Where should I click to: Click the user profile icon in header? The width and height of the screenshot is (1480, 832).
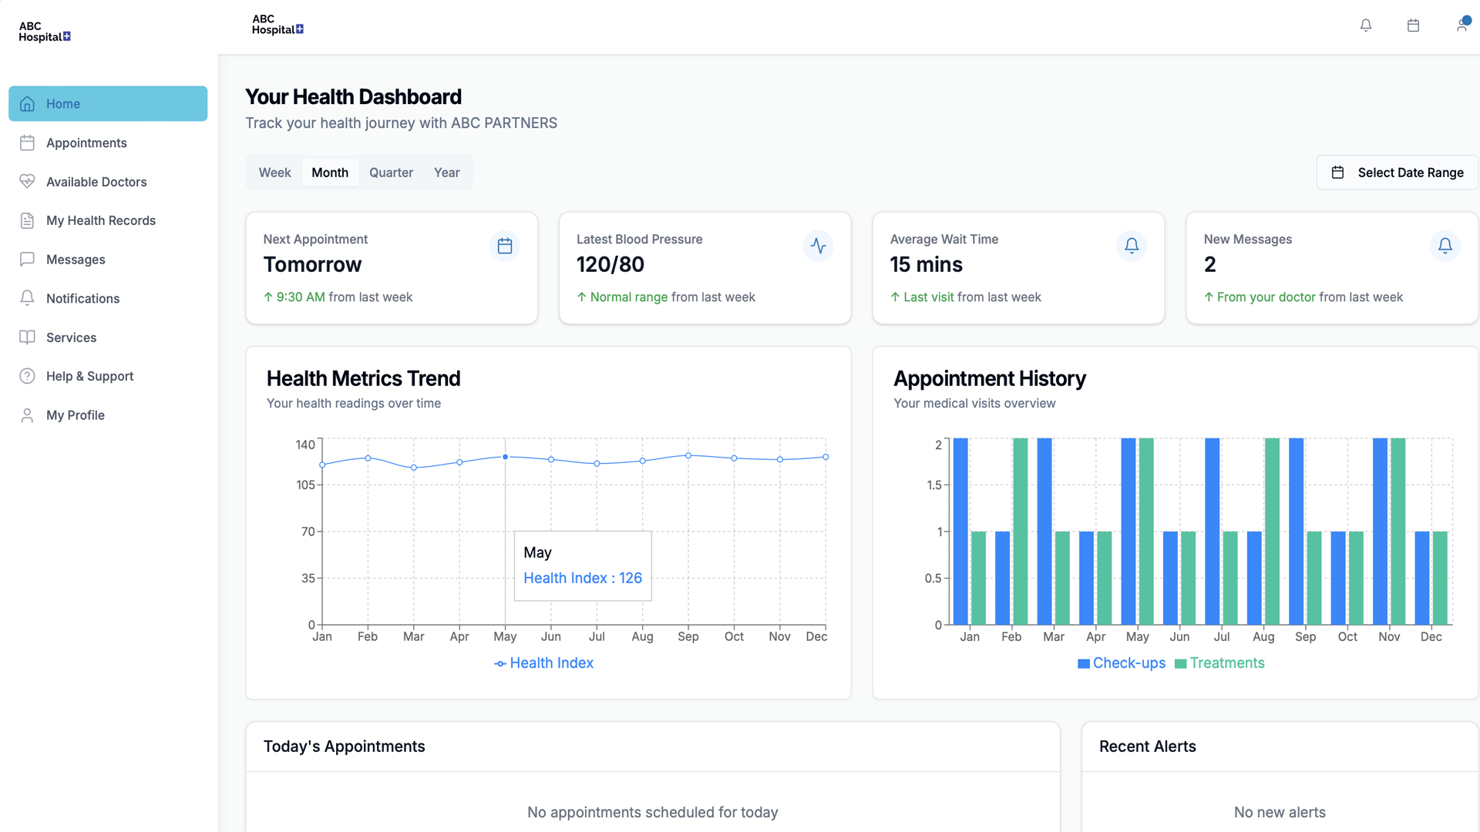pos(1461,25)
